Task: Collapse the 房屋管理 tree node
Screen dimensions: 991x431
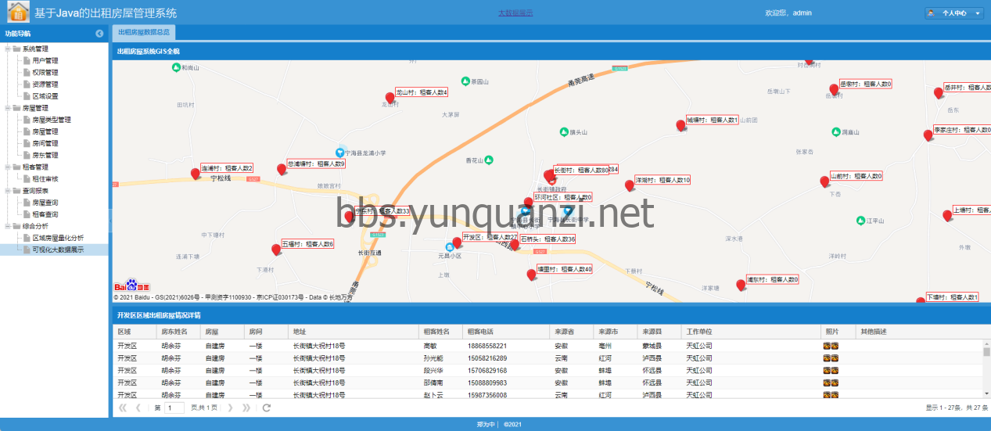Action: tap(8, 108)
